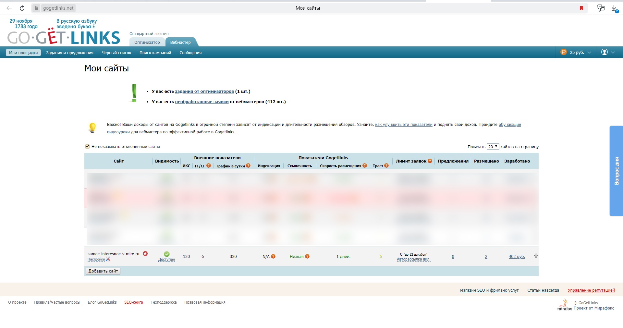Expand the user account dropdown arrow

tap(613, 53)
